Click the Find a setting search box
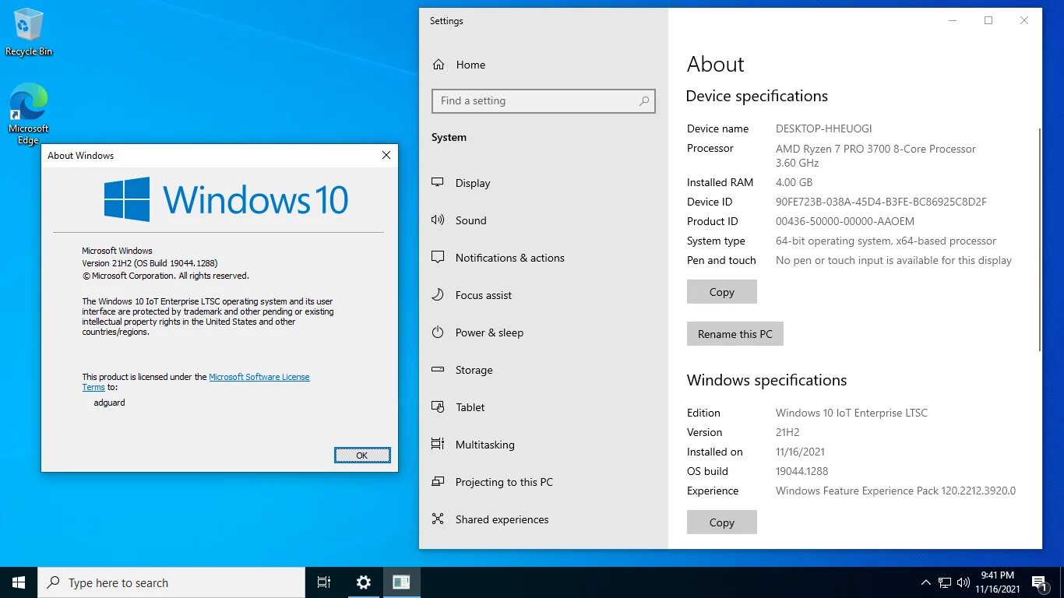Screen dimensions: 1064x598 (x=544, y=101)
